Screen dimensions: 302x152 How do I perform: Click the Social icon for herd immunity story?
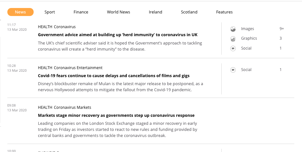coord(233,49)
